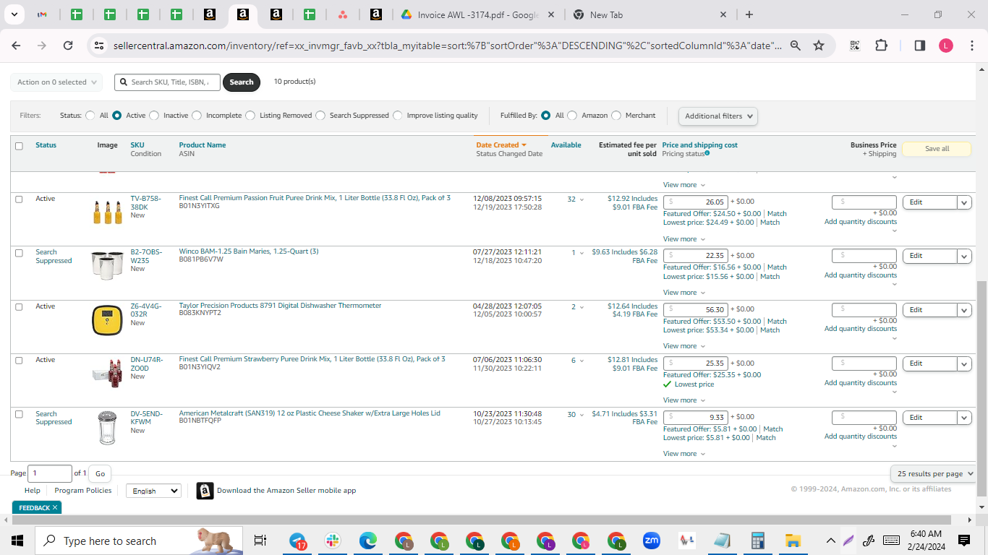988x555 pixels.
Task: Click the vertical page scrollbar
Action: coord(981,387)
